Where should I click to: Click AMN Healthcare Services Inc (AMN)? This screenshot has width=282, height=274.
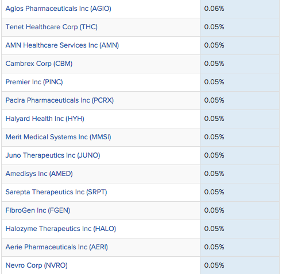[62, 45]
